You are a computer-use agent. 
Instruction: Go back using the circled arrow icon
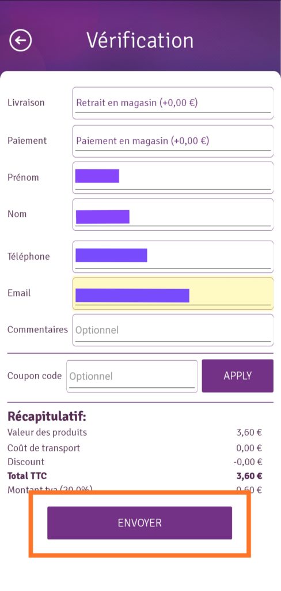coord(20,40)
